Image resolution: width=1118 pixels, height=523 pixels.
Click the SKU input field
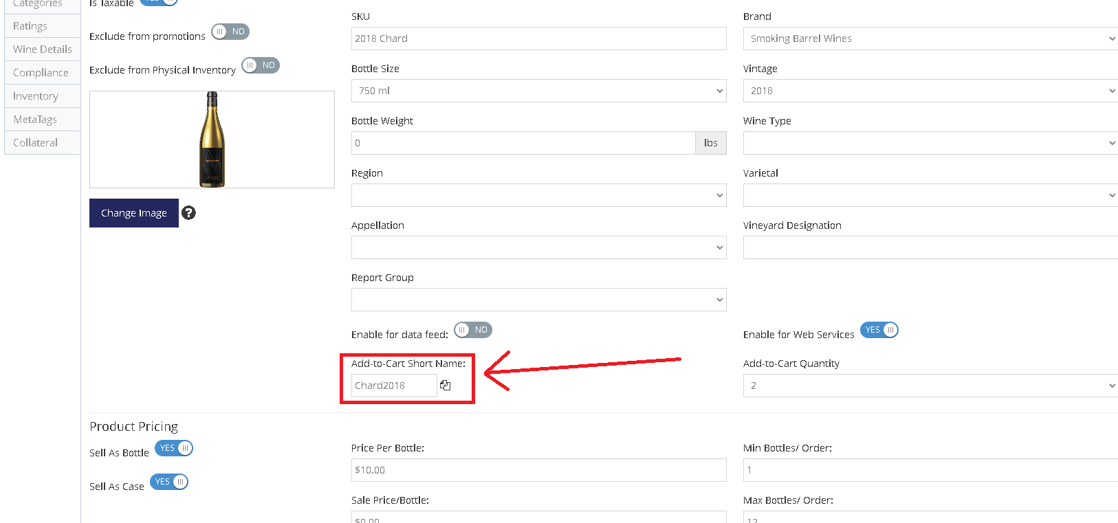539,38
